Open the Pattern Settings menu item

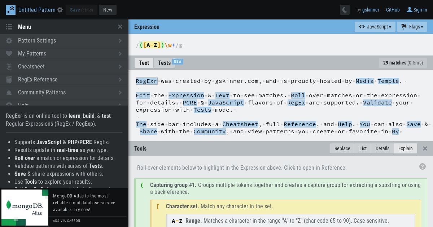pyautogui.click(x=64, y=41)
